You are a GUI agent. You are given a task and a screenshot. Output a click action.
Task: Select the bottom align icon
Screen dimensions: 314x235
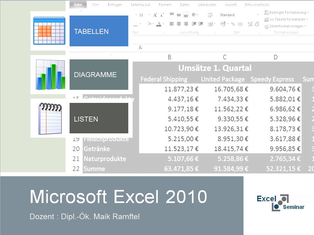[x=186, y=15]
